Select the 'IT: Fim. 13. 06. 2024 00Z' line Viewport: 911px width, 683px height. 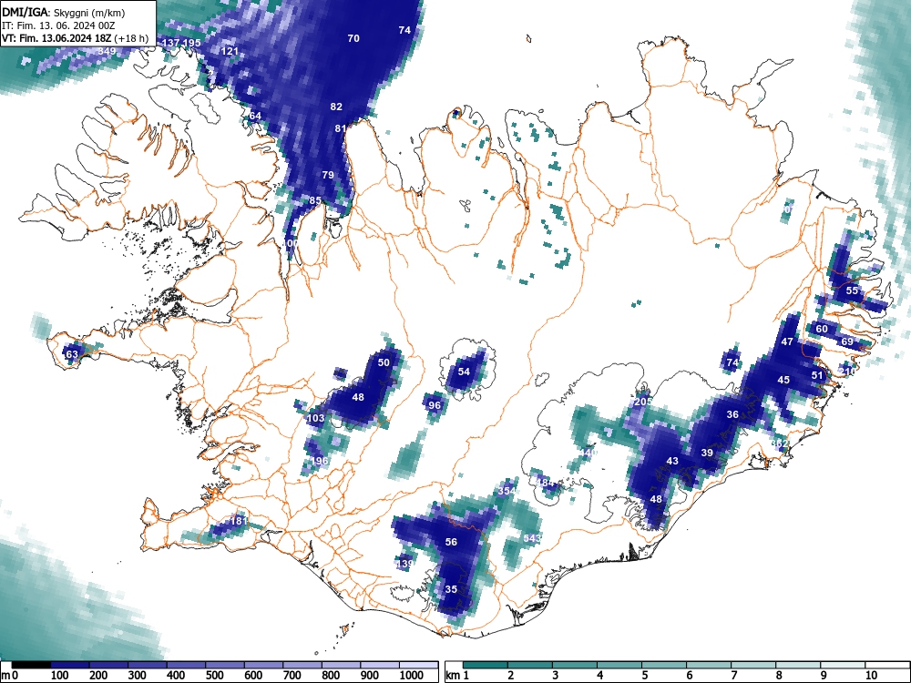click(x=56, y=26)
